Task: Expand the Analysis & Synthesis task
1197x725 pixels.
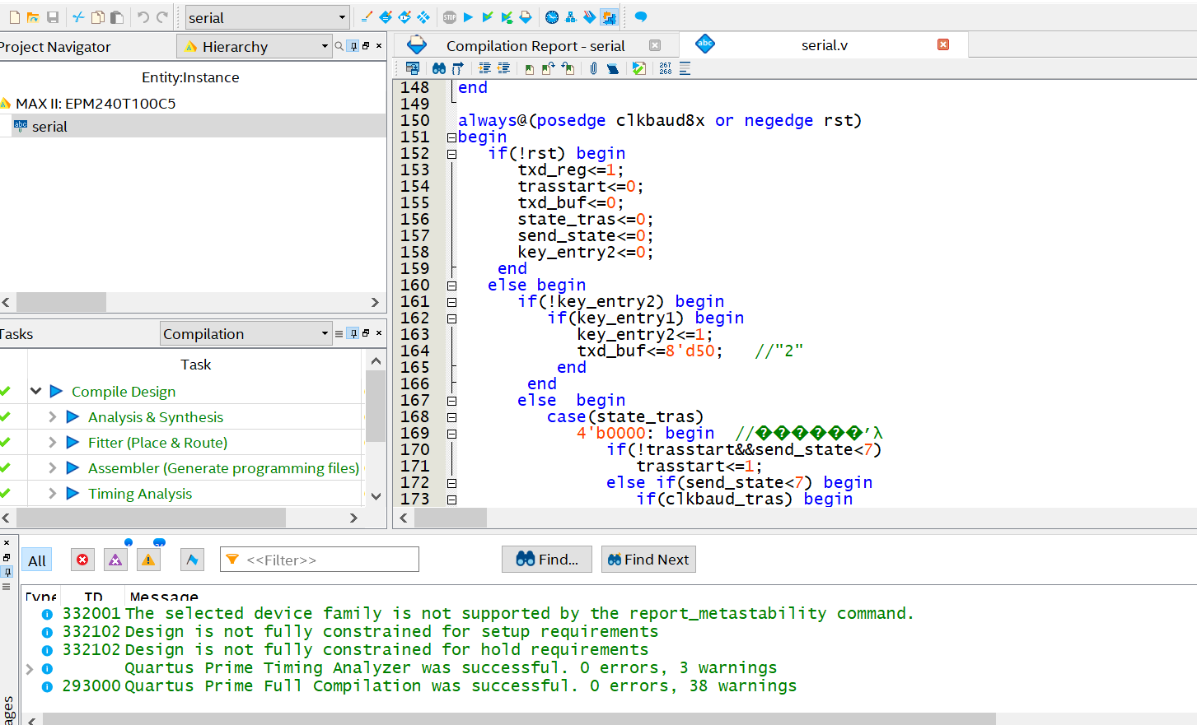Action: click(x=53, y=417)
